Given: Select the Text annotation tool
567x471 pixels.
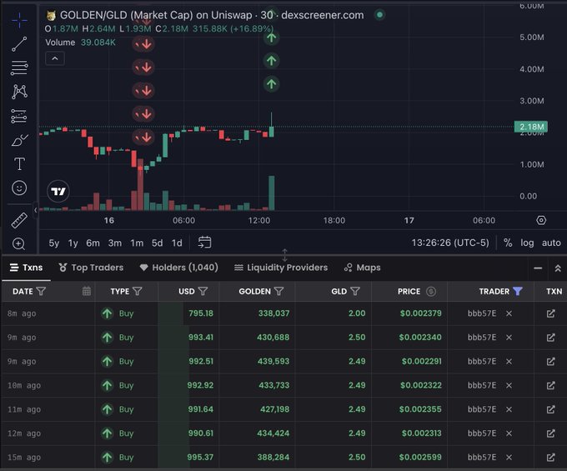Looking at the screenshot, I should [19, 163].
